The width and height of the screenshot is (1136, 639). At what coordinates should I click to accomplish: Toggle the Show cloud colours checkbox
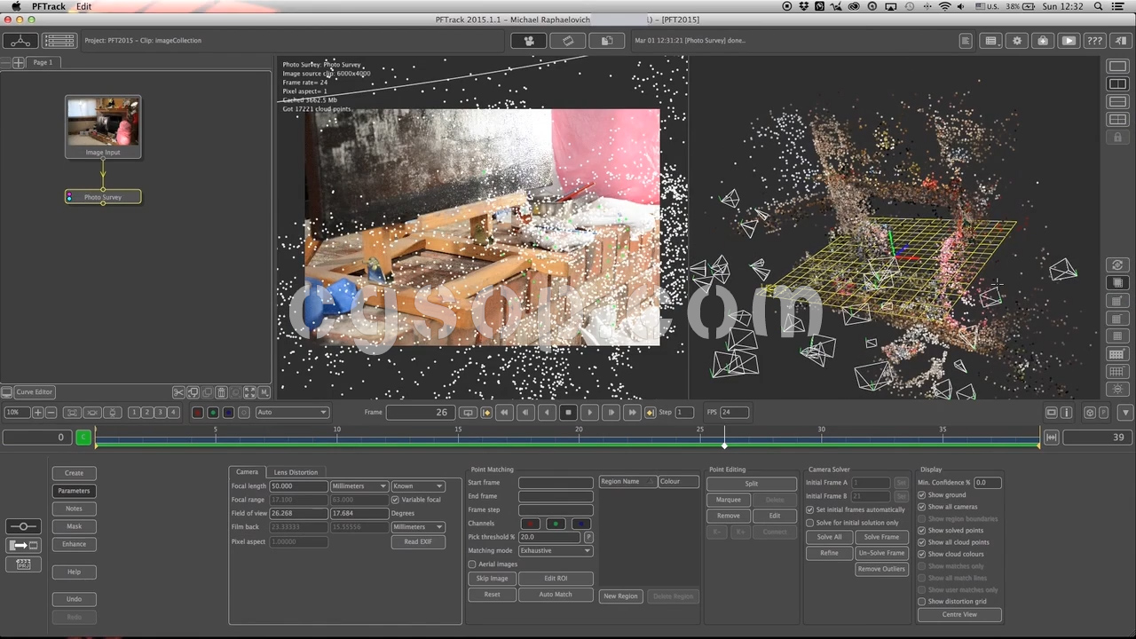(x=921, y=555)
